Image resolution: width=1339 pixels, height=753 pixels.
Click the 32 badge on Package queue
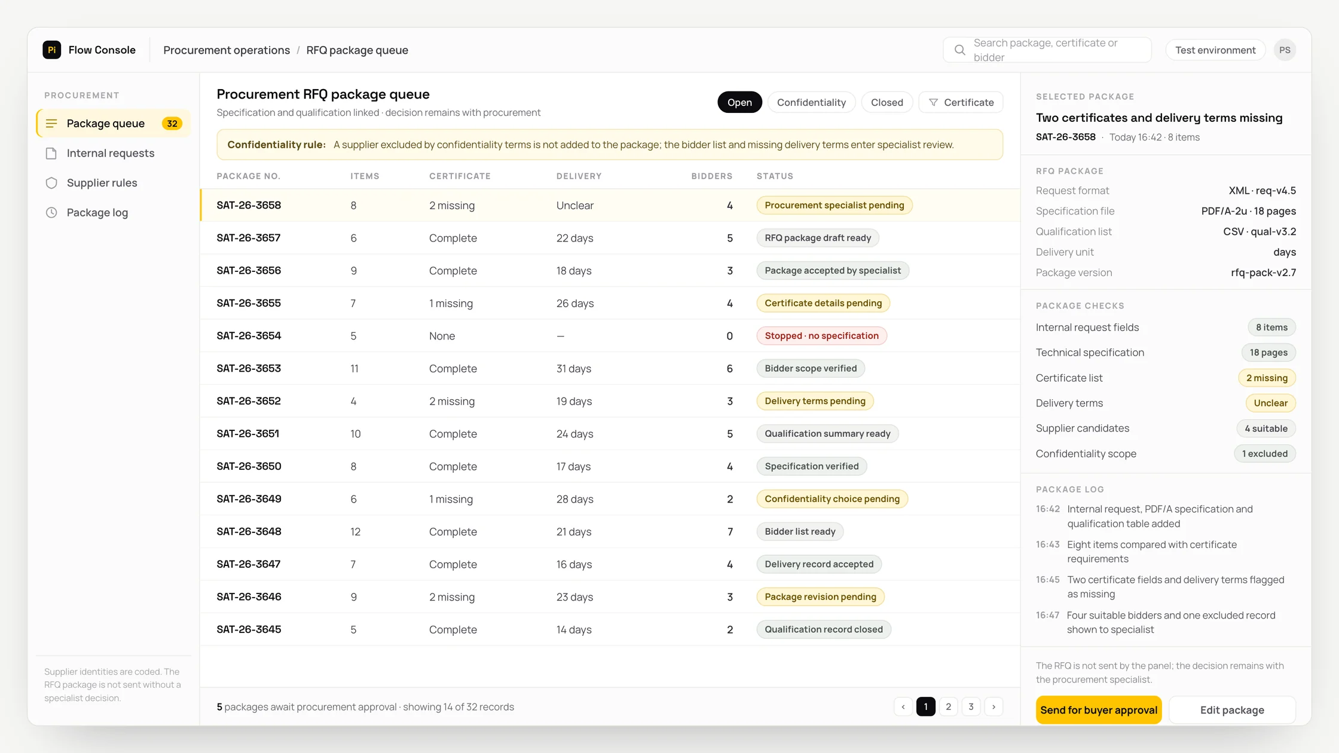coord(172,123)
